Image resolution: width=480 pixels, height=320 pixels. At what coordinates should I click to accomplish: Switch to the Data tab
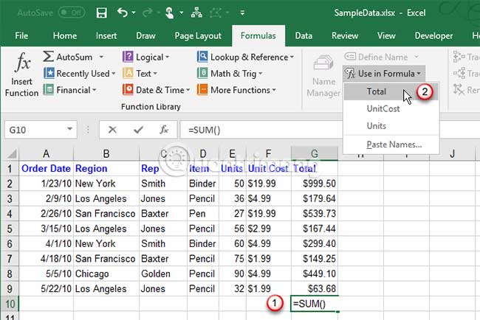[304, 35]
